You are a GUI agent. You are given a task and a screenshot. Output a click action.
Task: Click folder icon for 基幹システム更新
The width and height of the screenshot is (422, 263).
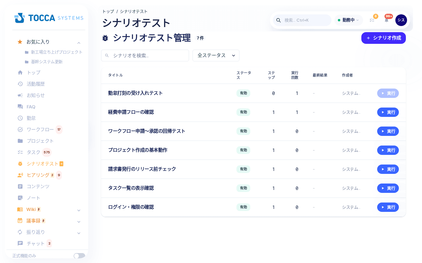(x=27, y=62)
